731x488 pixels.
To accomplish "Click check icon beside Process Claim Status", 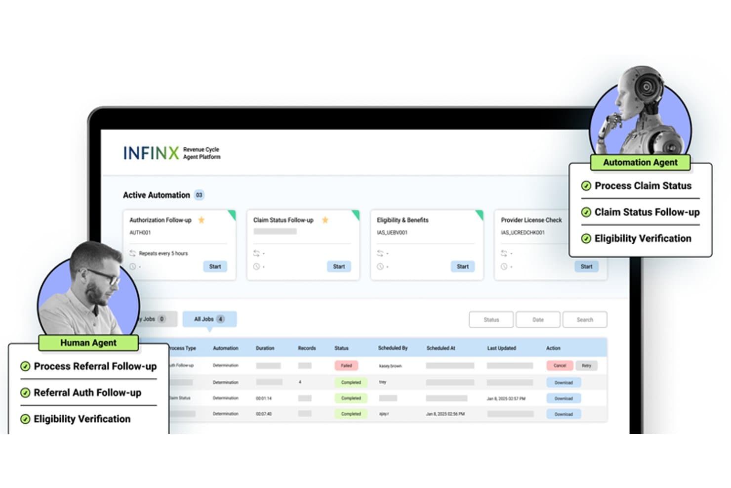I will click(586, 186).
